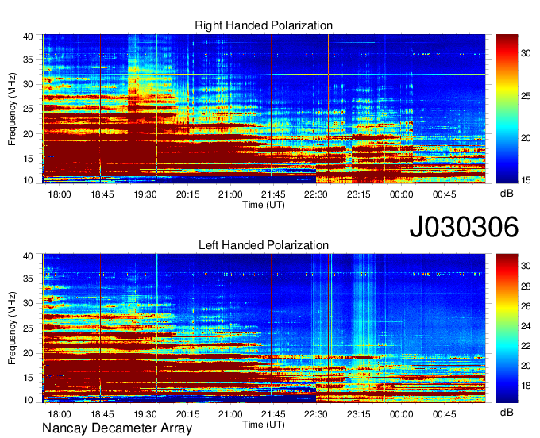Viewport: 540px width, 438px height.
Task: Click 21:45 tick of left-handed plot
Action: (273, 414)
